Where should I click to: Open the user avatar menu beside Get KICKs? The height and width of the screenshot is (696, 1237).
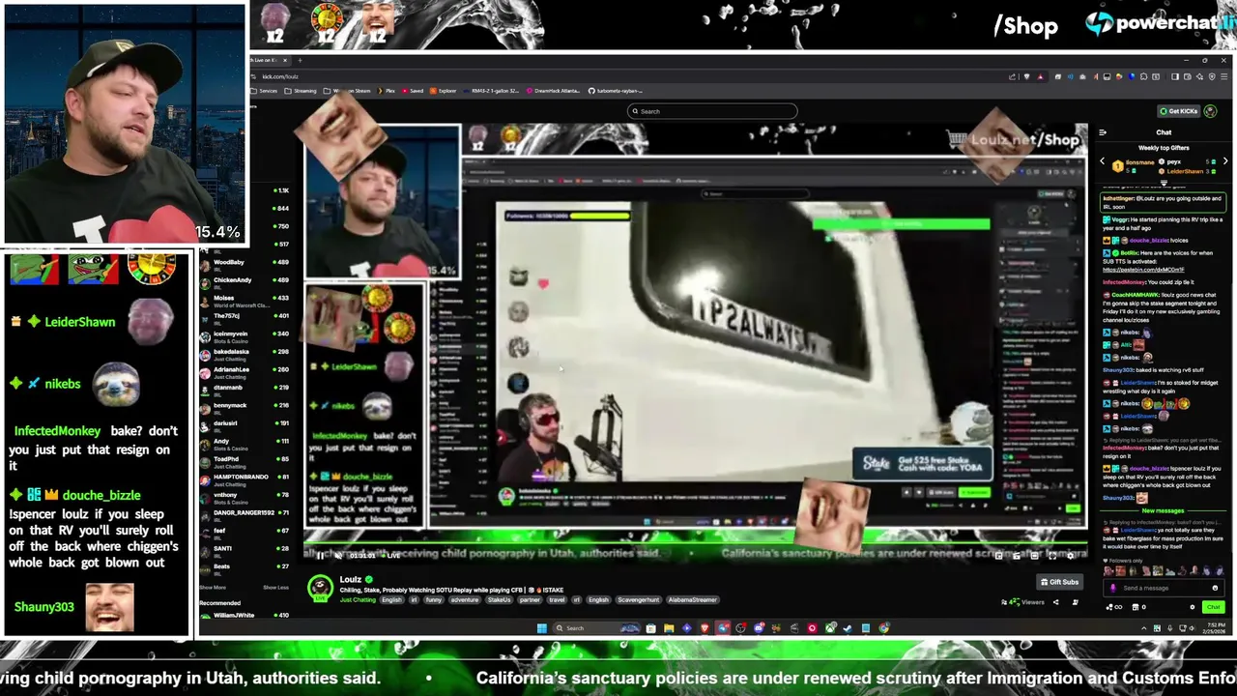tap(1211, 111)
